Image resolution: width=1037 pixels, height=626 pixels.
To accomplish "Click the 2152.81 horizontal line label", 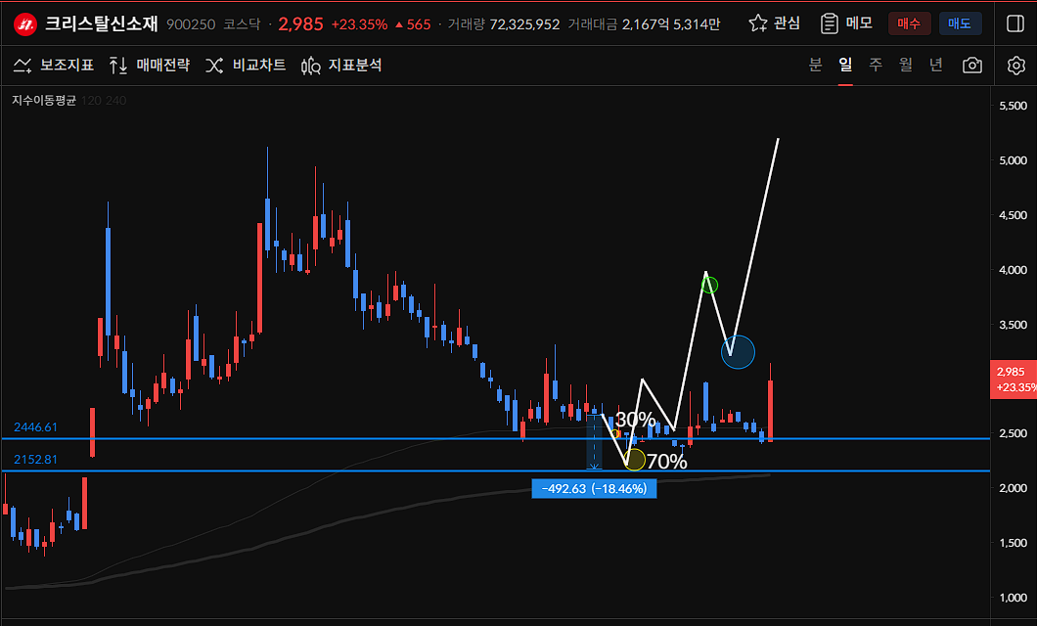I will click(x=35, y=460).
